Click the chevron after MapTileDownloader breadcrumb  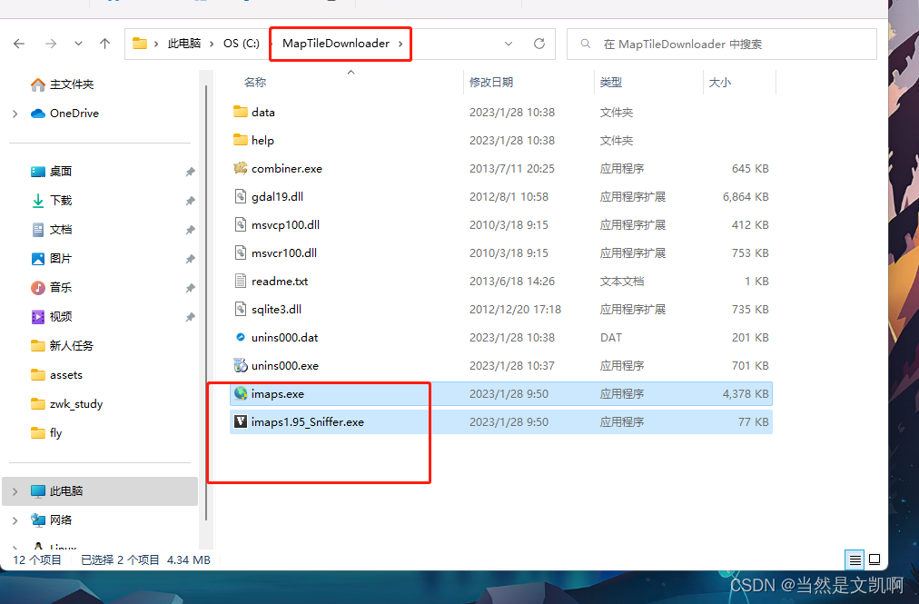point(400,43)
